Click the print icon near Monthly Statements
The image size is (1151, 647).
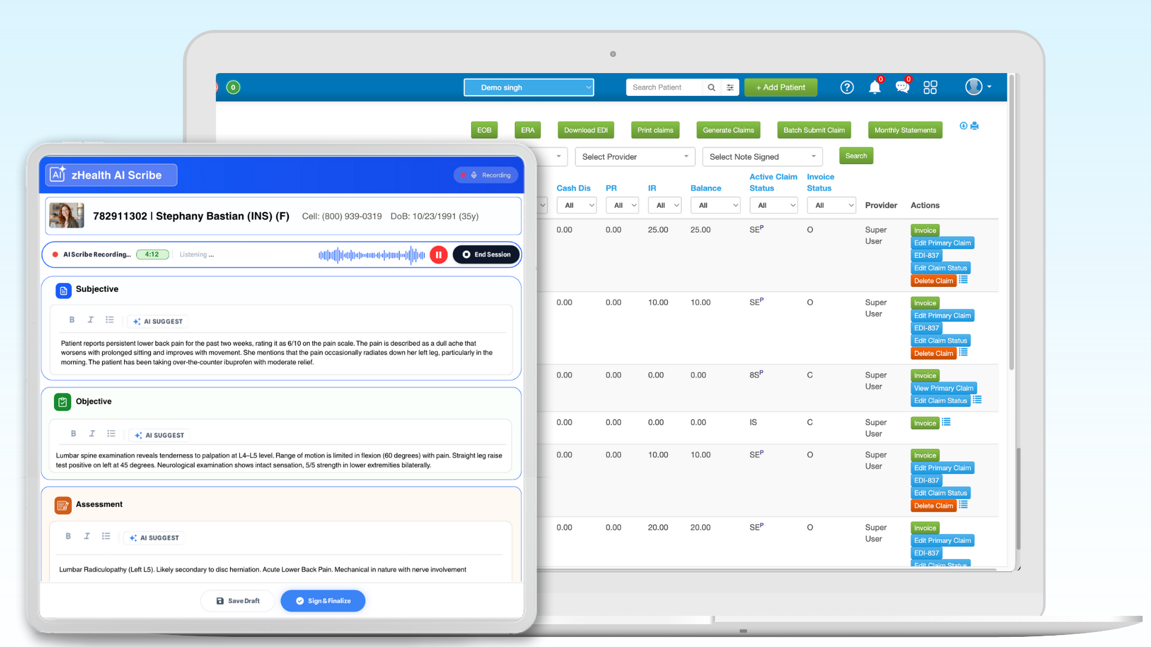(975, 126)
